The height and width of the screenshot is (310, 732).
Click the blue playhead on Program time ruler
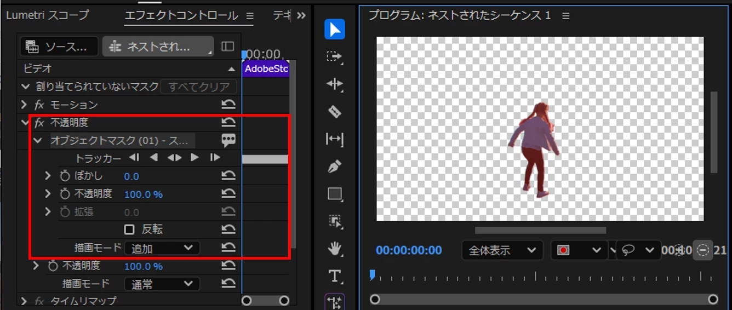tap(373, 274)
